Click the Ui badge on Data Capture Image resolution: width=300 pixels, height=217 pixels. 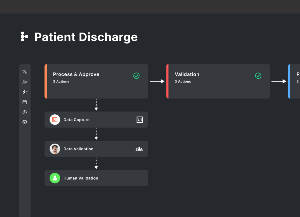139,119
